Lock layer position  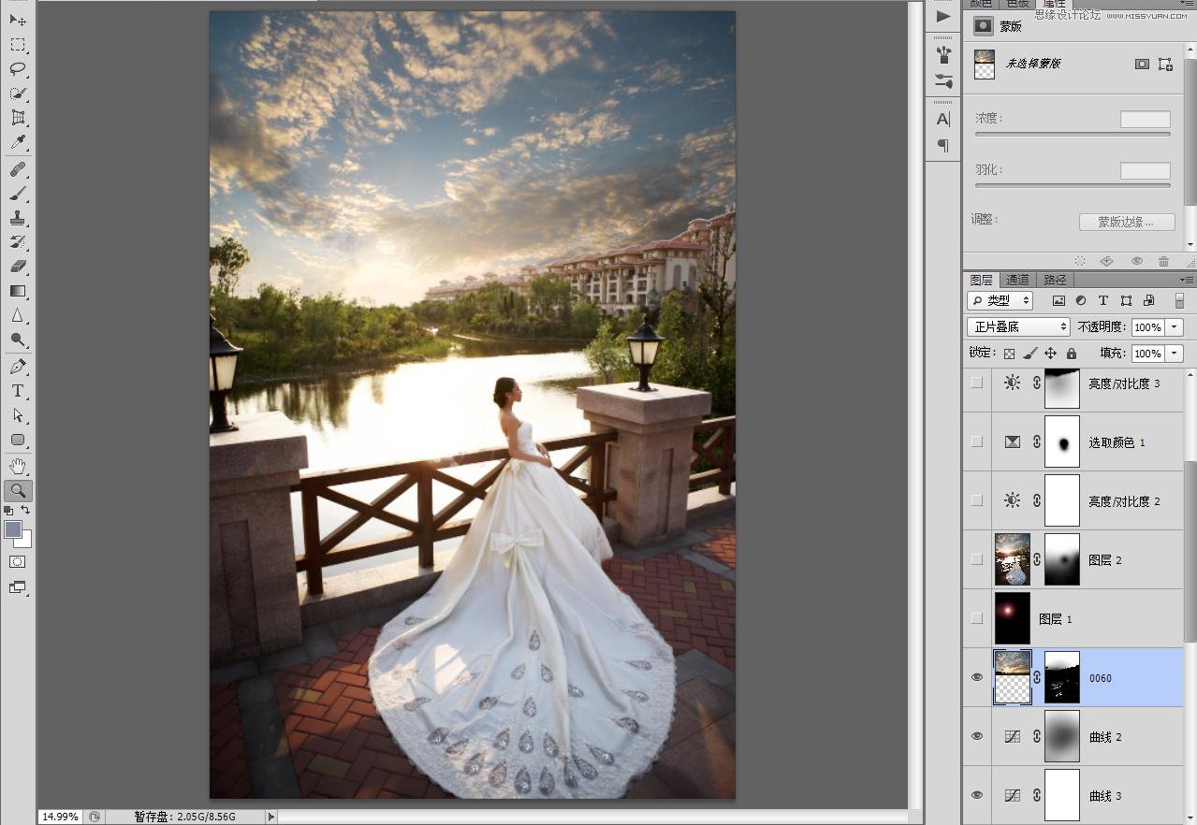1050,354
